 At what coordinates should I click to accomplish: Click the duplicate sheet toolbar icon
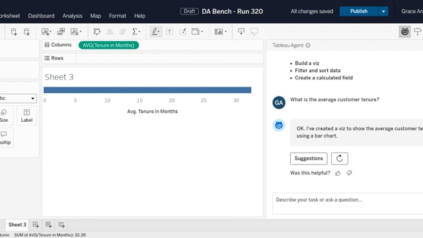click(61, 32)
